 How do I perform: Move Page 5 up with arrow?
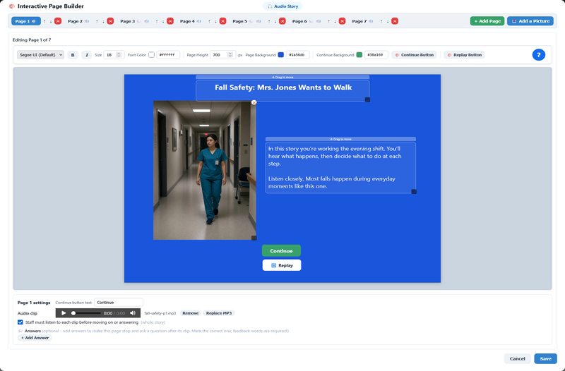point(269,21)
